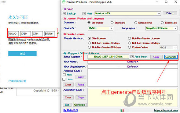The width and height of the screenshot is (180, 113).
Task: Open 代理服务器设置 proxy settings link
Action: click(x=17, y=81)
